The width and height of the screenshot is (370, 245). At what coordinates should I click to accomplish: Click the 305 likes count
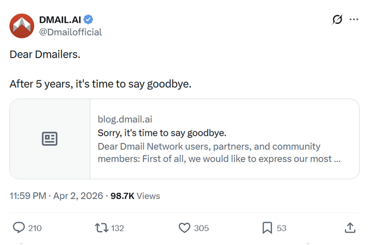pyautogui.click(x=201, y=228)
